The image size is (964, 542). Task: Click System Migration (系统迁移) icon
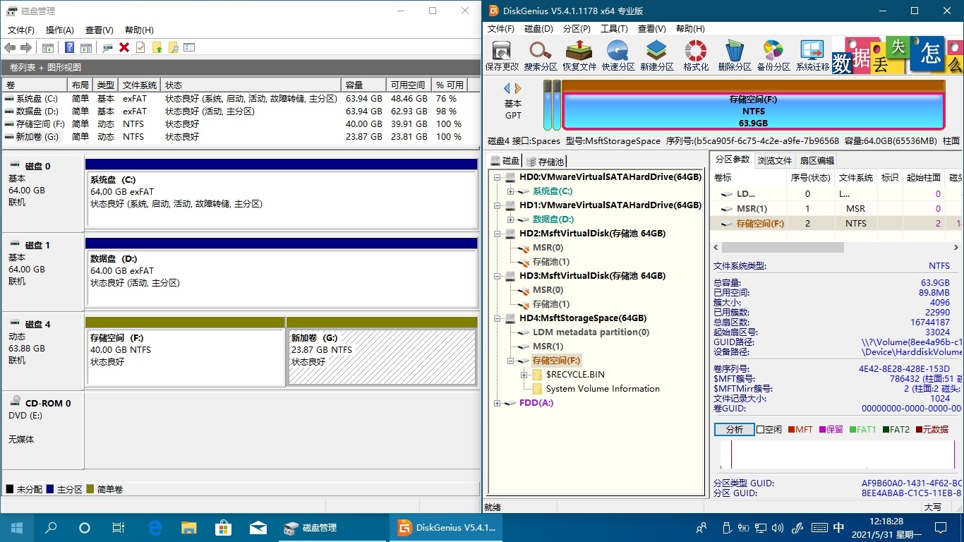click(x=812, y=56)
